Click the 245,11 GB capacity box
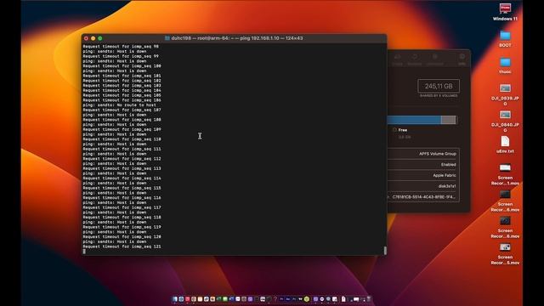Image resolution: width=544 pixels, height=306 pixels. click(x=439, y=86)
